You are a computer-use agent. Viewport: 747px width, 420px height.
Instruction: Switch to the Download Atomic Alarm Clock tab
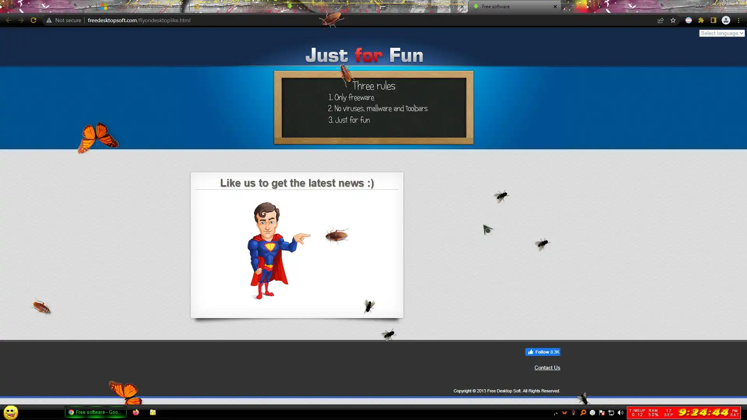tap(419, 7)
